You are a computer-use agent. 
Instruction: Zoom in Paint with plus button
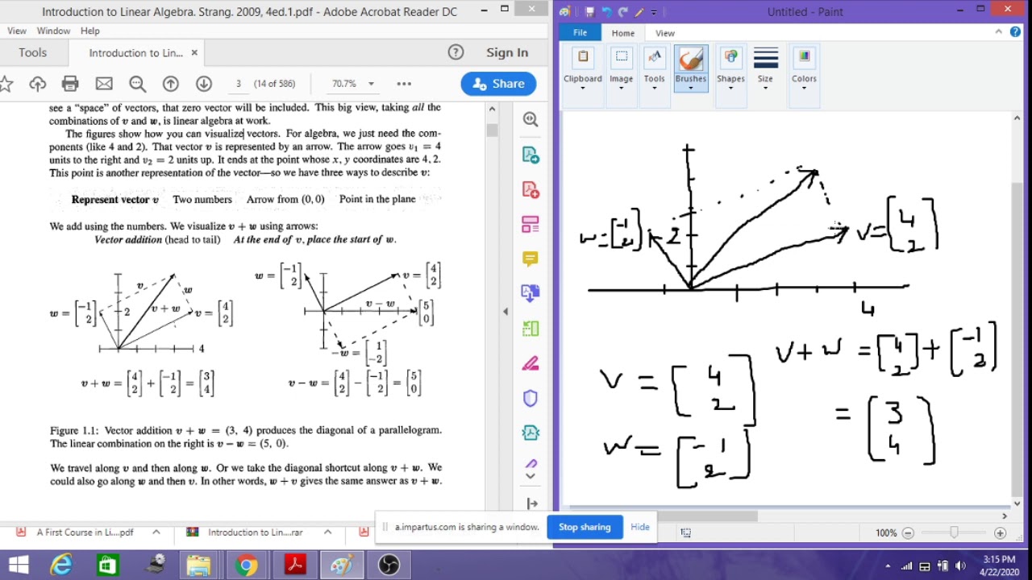1000,532
